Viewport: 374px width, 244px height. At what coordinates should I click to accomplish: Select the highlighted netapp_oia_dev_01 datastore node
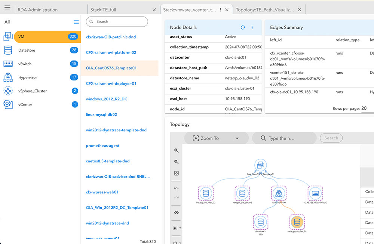[x=297, y=222]
